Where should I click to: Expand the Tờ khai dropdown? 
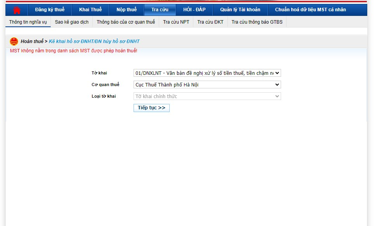(x=207, y=73)
